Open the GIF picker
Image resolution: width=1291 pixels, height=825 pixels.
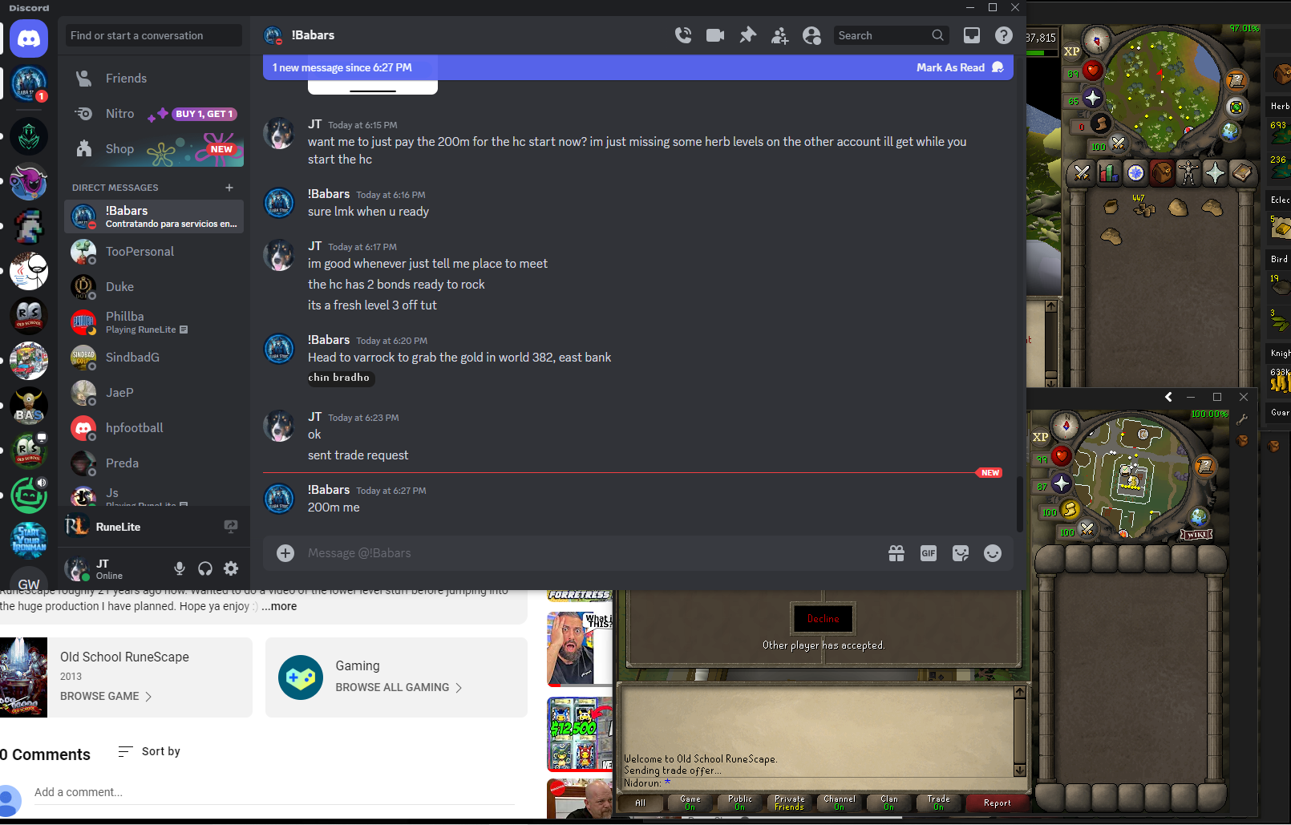(x=929, y=553)
